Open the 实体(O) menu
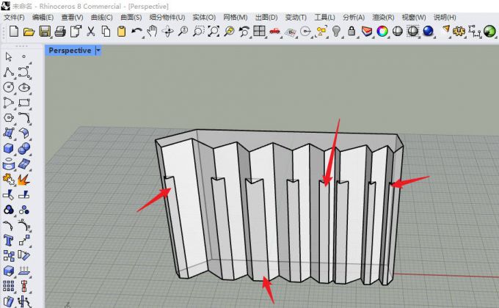 click(204, 17)
